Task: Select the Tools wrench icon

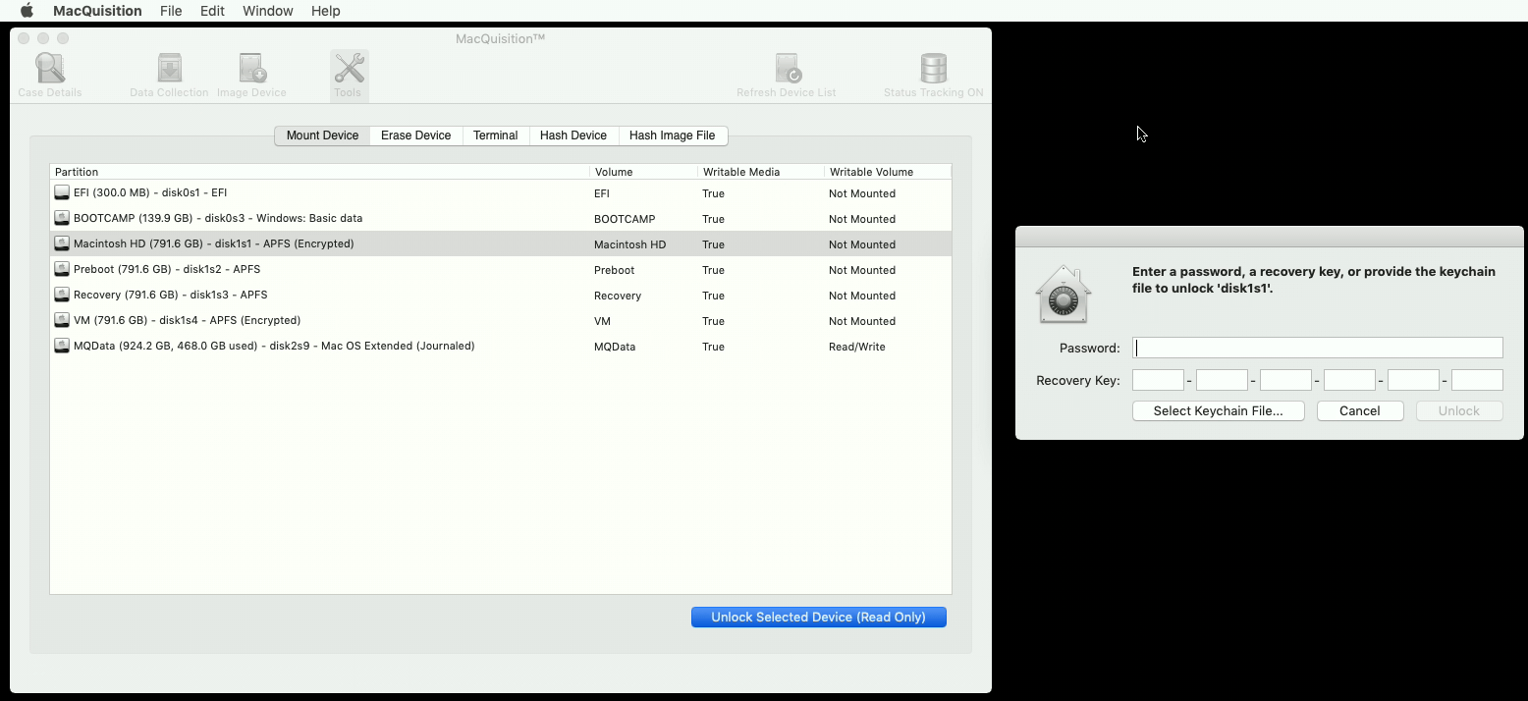Action: [x=349, y=69]
